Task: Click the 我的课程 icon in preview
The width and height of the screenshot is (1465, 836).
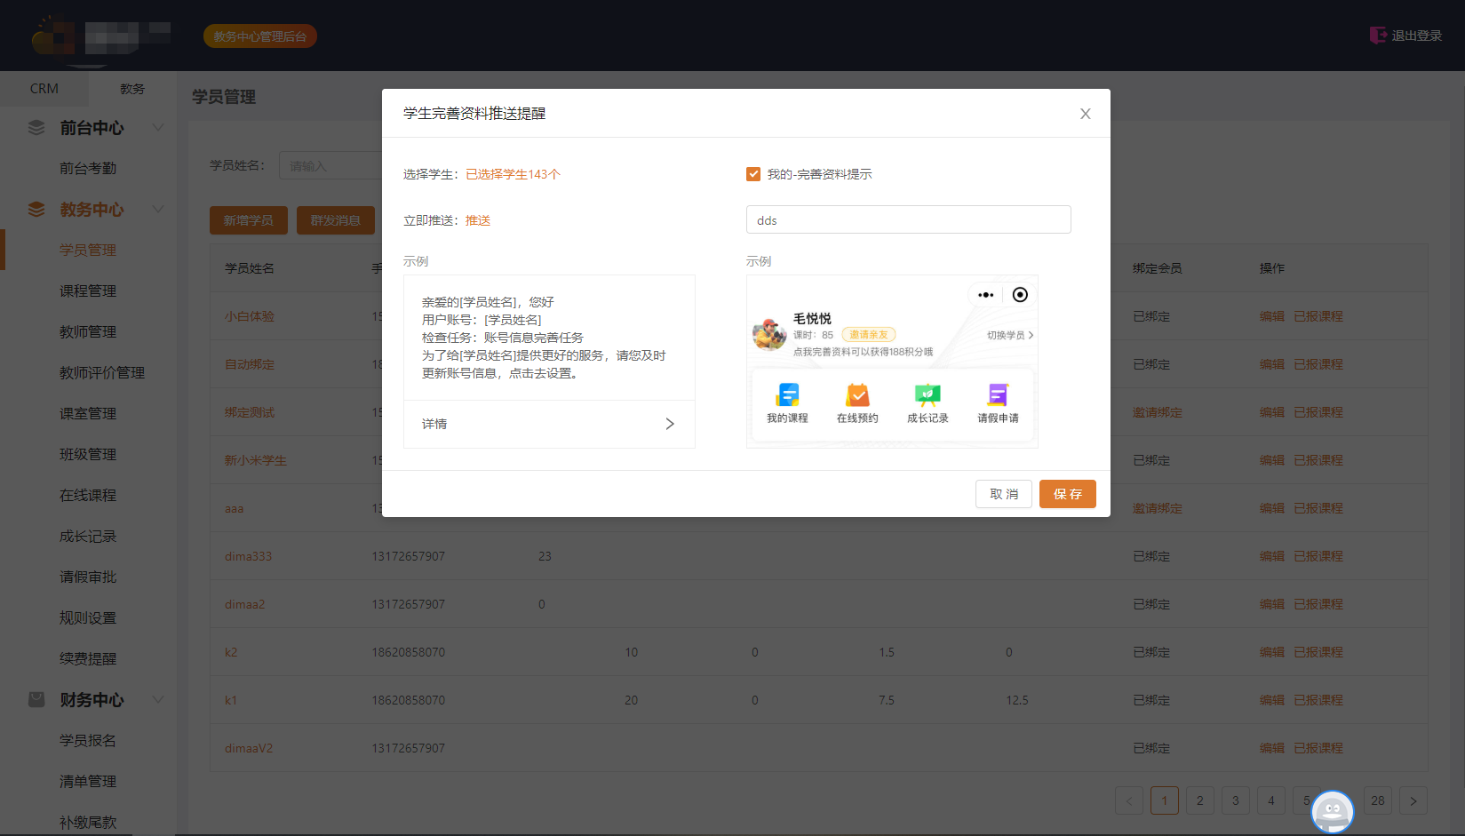Action: tap(787, 395)
